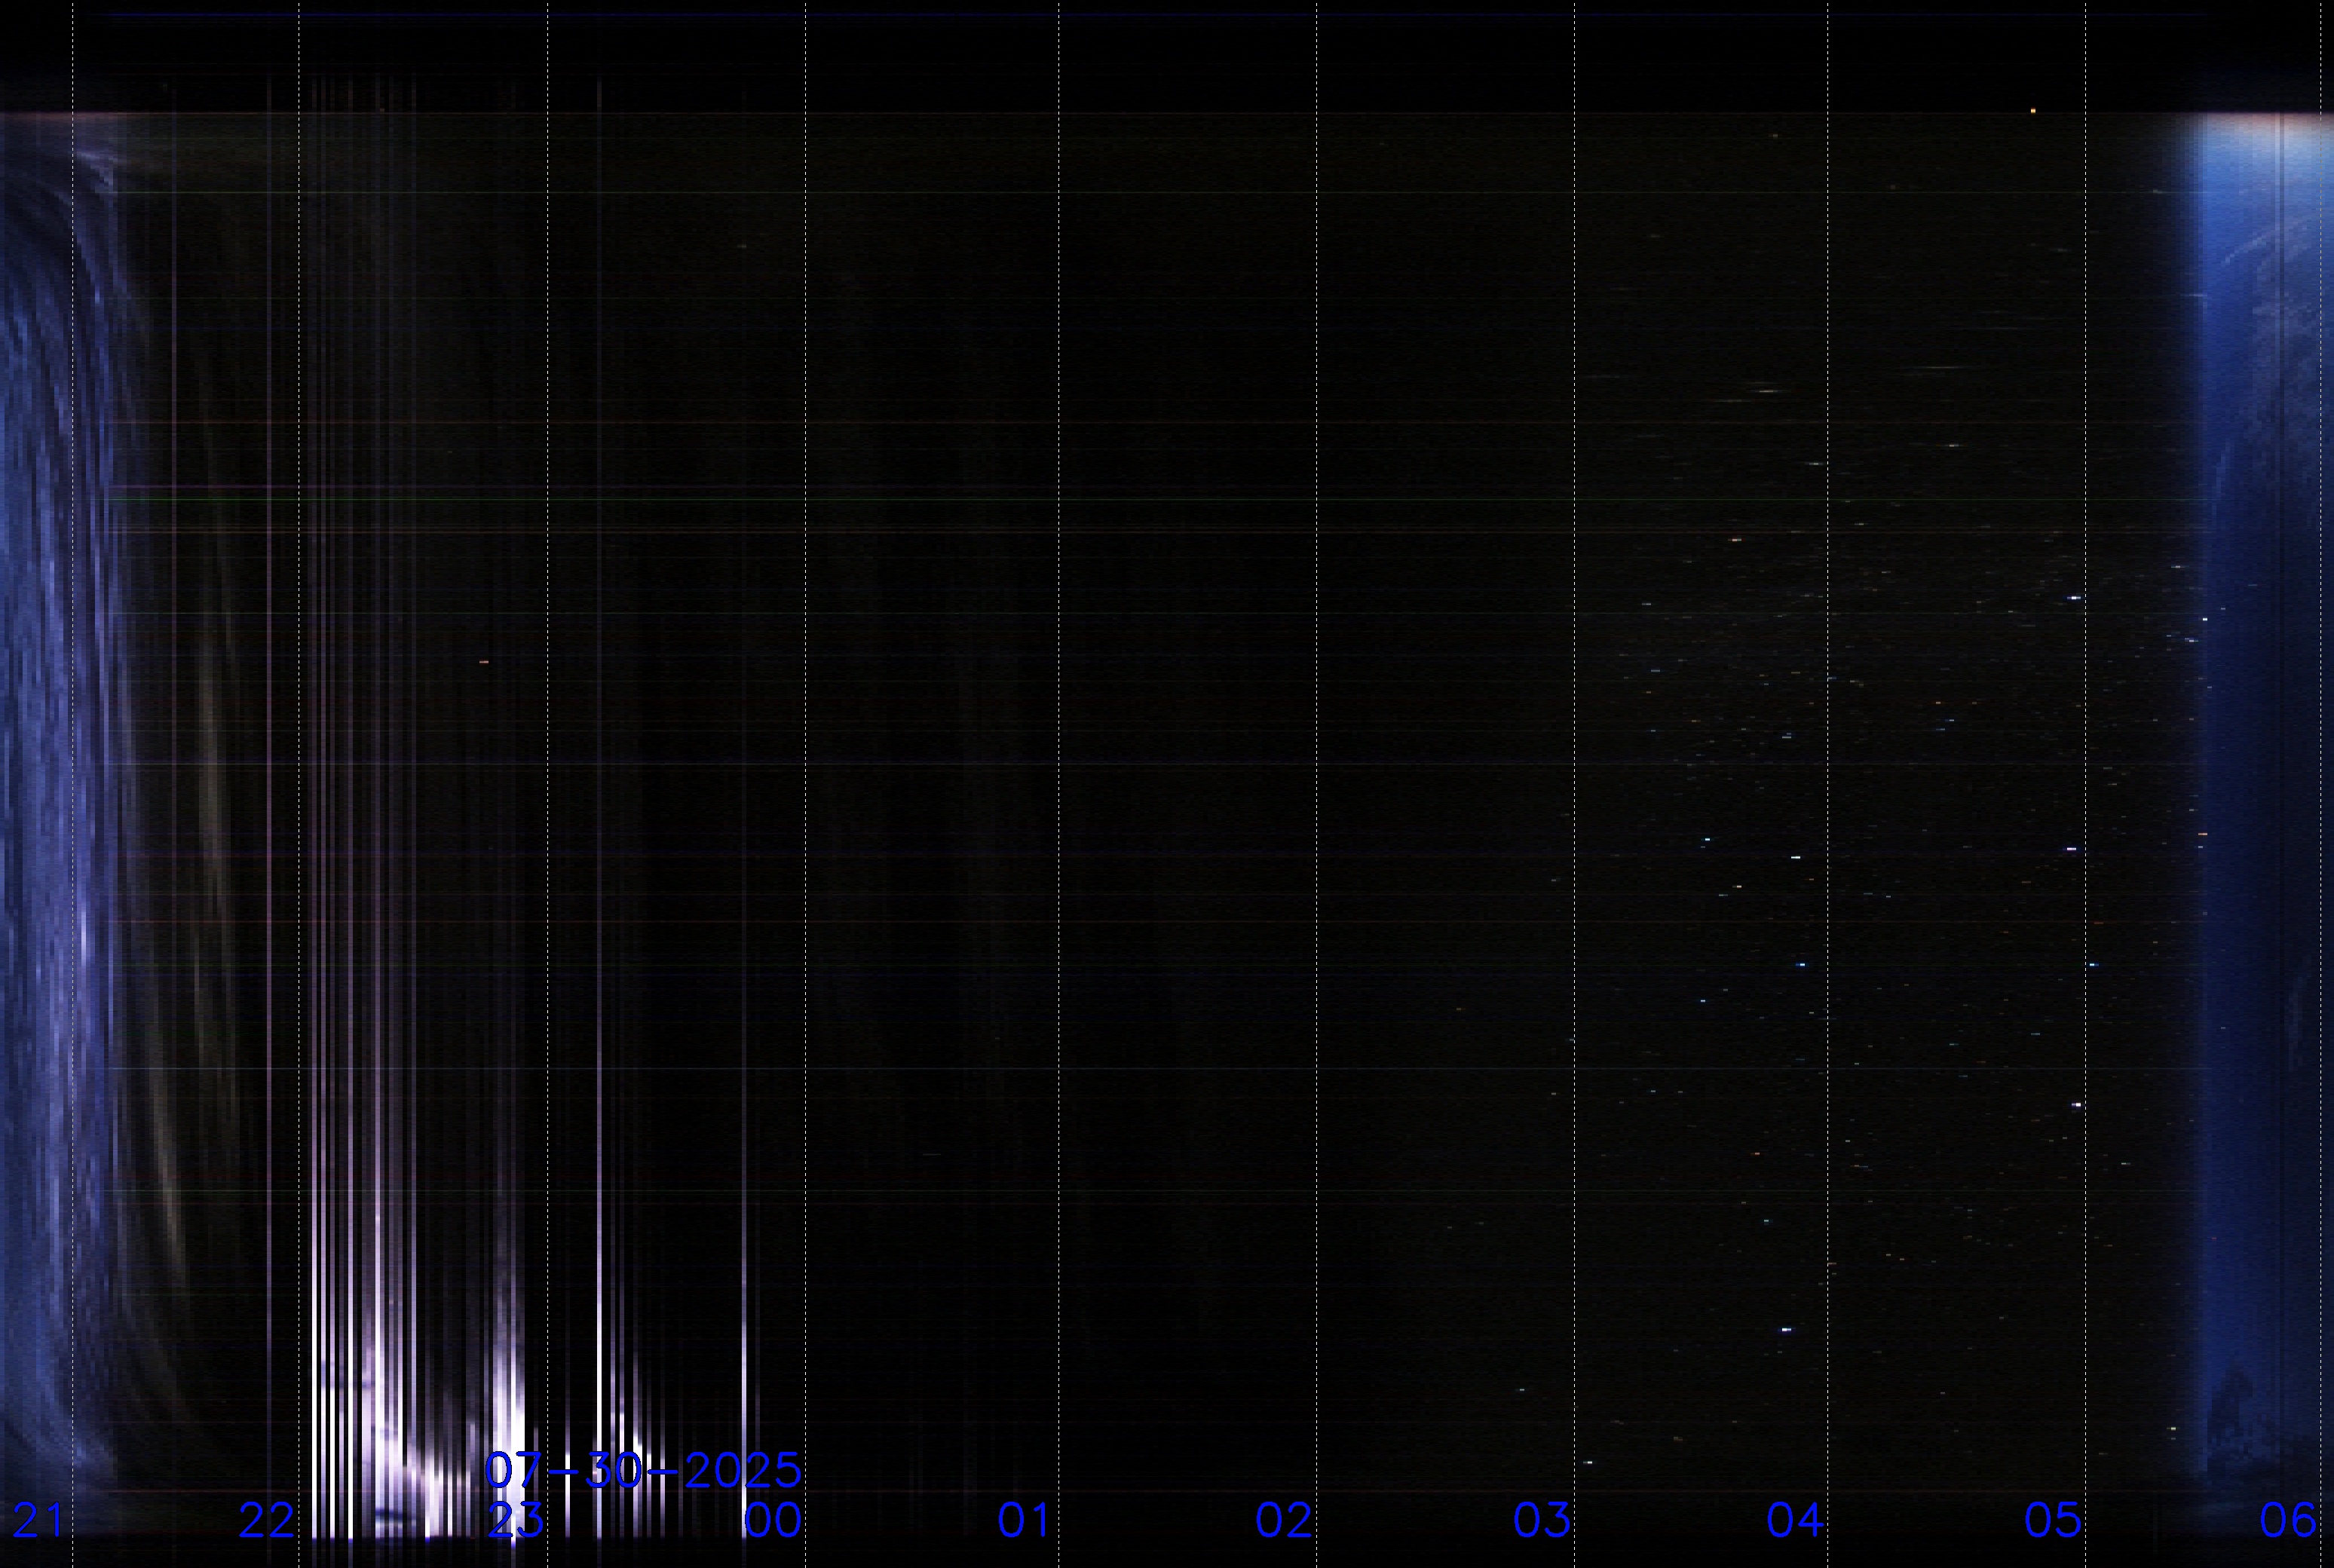Screen dimensions: 2334x1568
Task: Click the 01 hour label
Action: (1025, 1521)
